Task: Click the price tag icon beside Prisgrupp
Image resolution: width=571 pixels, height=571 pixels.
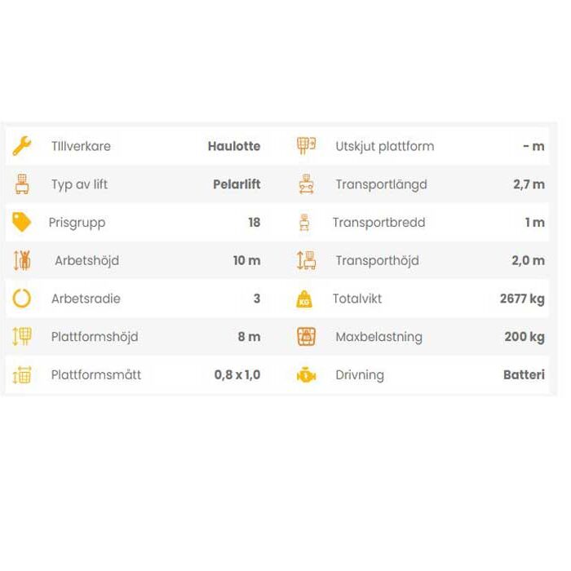Action: click(22, 223)
